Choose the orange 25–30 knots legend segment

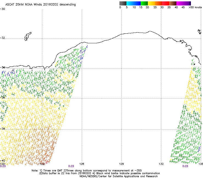point(159,3)
